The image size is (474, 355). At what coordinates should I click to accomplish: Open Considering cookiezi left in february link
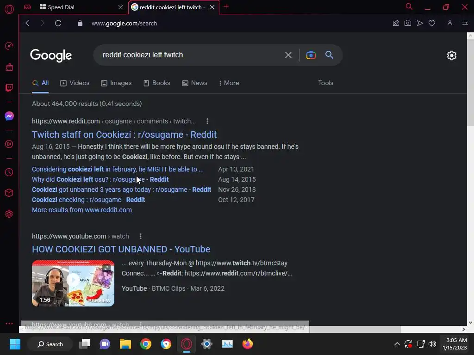118,169
